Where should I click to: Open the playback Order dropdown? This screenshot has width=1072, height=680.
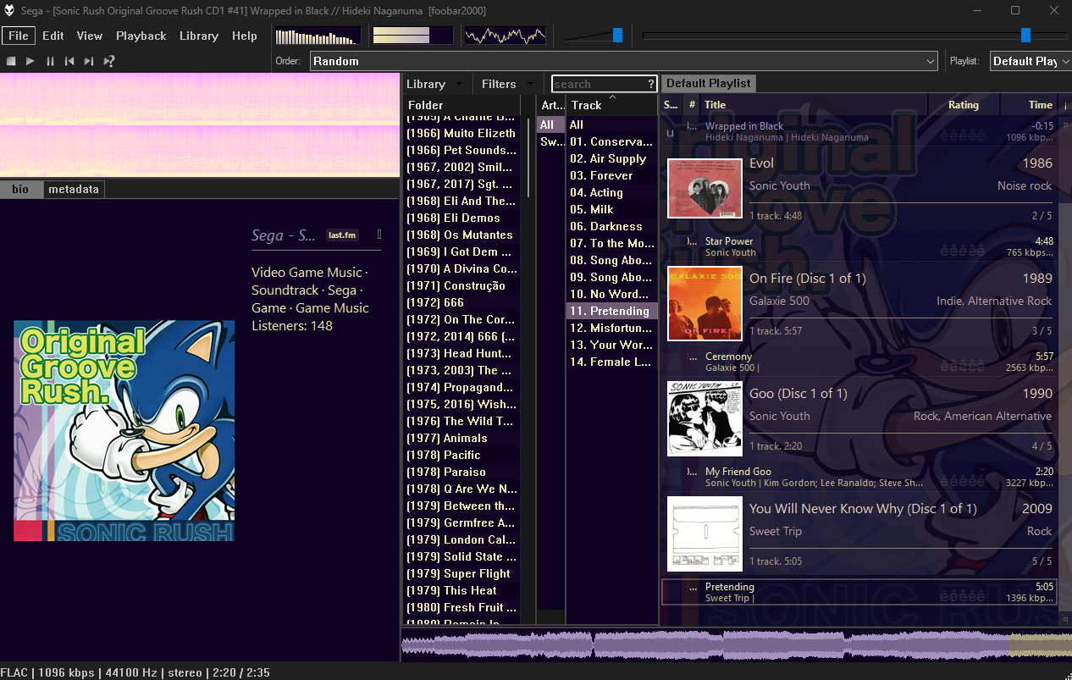tap(624, 61)
